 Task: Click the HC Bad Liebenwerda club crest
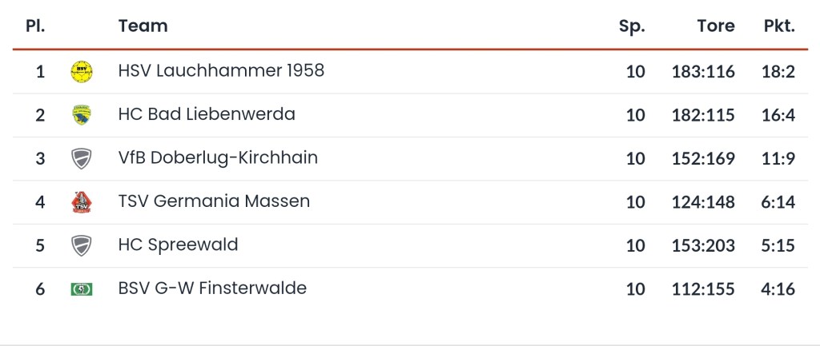(x=81, y=115)
